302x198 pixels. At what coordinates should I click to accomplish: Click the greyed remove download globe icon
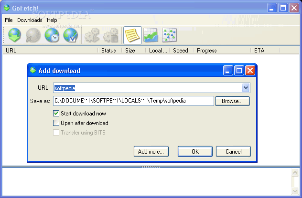point(33,35)
